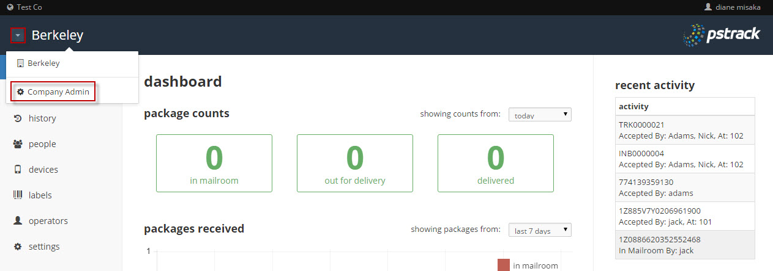Select activity row 1Z0886620352552468

click(684, 245)
